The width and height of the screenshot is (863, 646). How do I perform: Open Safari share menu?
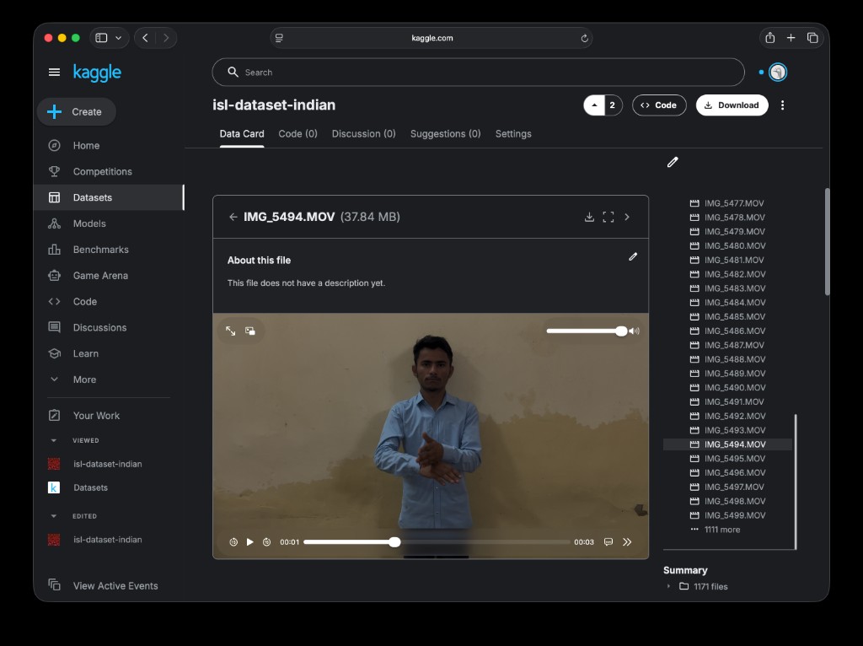point(770,37)
